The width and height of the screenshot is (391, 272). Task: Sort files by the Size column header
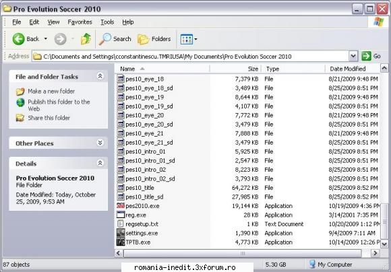(x=235, y=69)
